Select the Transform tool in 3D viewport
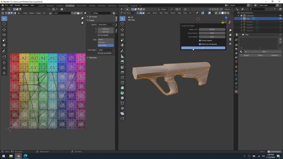This screenshot has height=159, width=283. (x=122, y=45)
